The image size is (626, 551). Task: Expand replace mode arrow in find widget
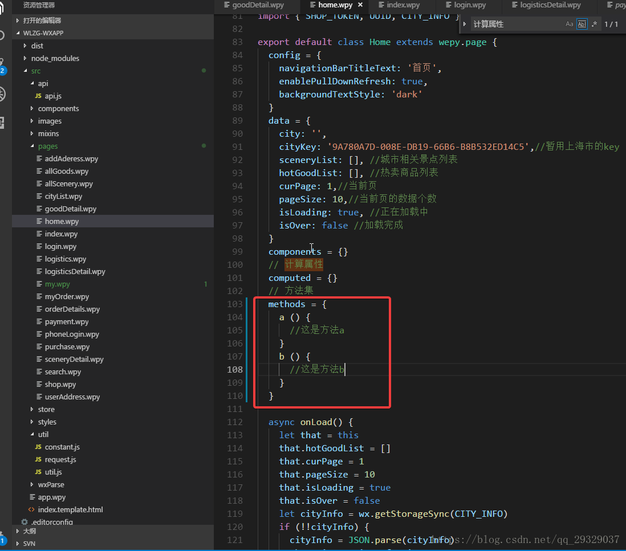pos(465,24)
